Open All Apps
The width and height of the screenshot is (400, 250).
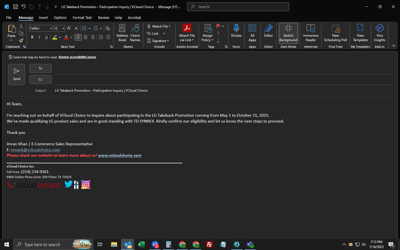pyautogui.click(x=252, y=33)
